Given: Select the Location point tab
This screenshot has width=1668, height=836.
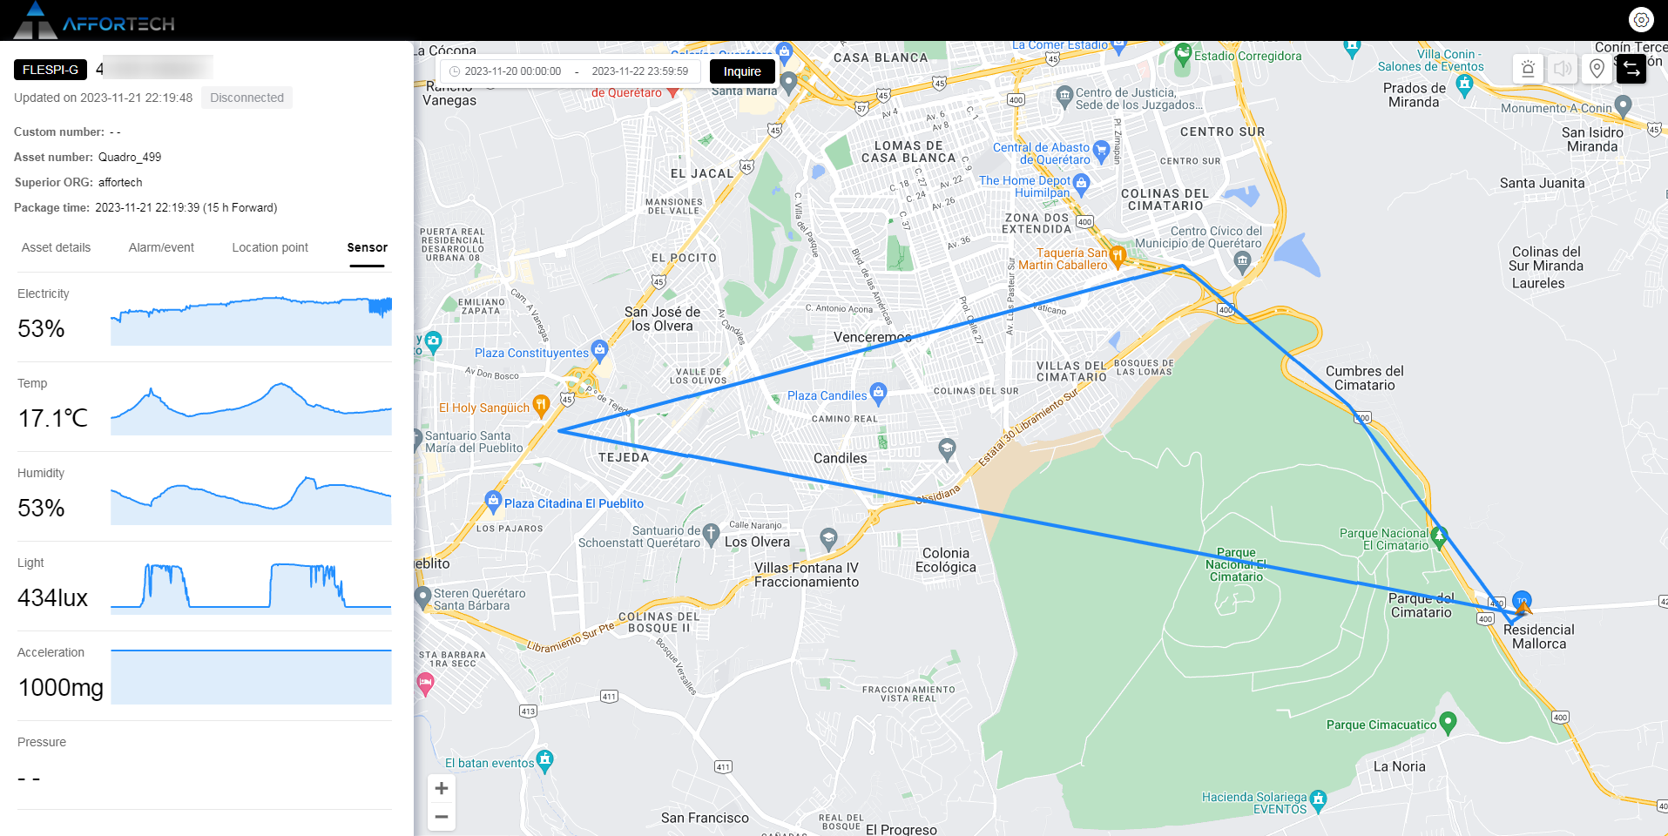Looking at the screenshot, I should tap(270, 247).
